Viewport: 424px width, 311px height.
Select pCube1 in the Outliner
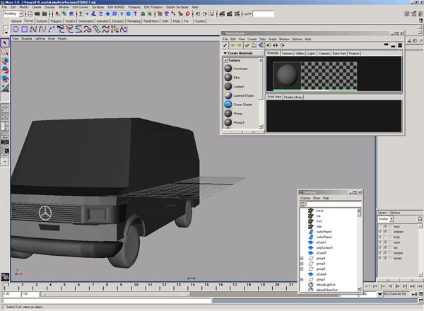point(321,242)
